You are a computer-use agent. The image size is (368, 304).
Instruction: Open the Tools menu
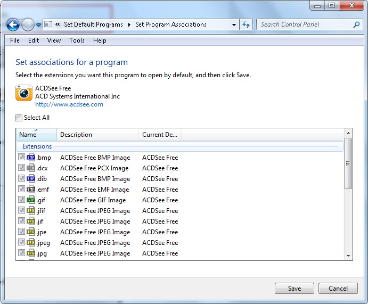(77, 40)
